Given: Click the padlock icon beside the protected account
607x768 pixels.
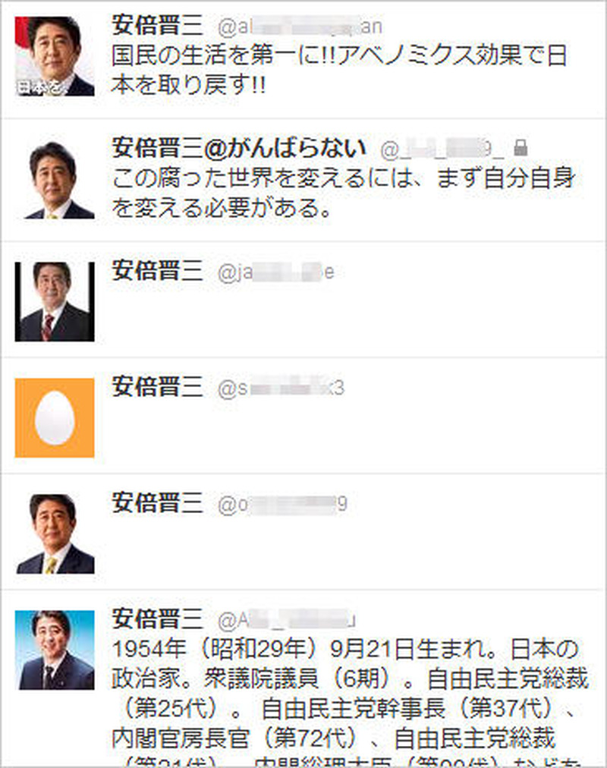Looking at the screenshot, I should pyautogui.click(x=521, y=147).
